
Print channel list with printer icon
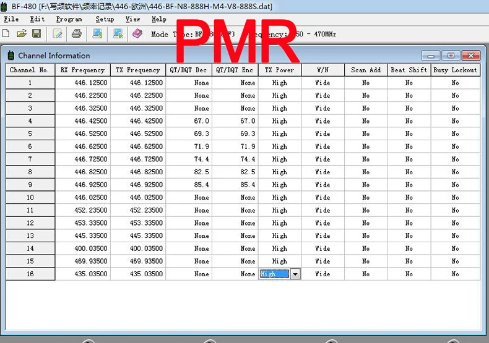click(76, 33)
